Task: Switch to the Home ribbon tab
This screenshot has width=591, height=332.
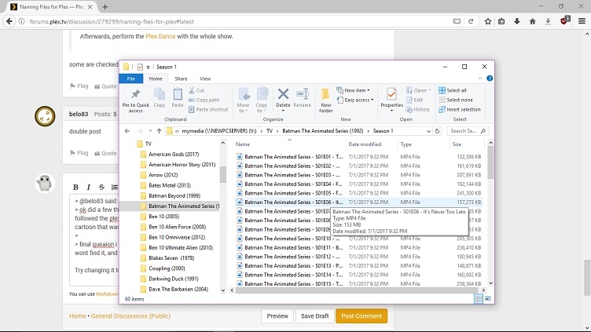Action: 156,78
